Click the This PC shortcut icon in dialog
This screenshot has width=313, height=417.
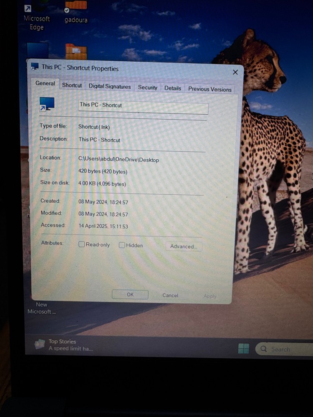47,104
